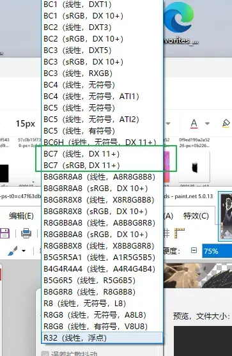The image size is (232, 356).
Task: Choose BC2 (sRGB, DX 10+) option
Action: (x=102, y=39)
